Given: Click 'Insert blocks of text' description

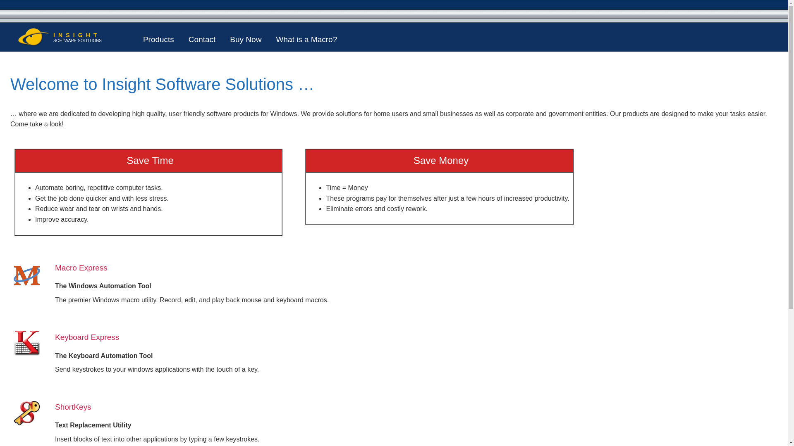Looking at the screenshot, I should [x=157, y=439].
